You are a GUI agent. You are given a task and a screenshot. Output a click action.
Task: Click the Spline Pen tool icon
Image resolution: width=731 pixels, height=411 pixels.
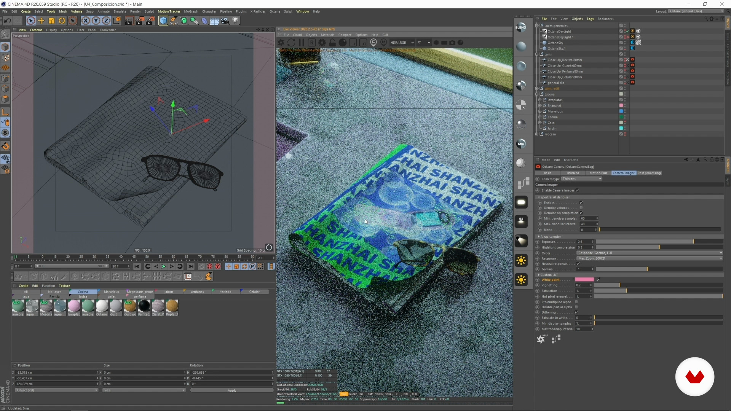point(174,21)
